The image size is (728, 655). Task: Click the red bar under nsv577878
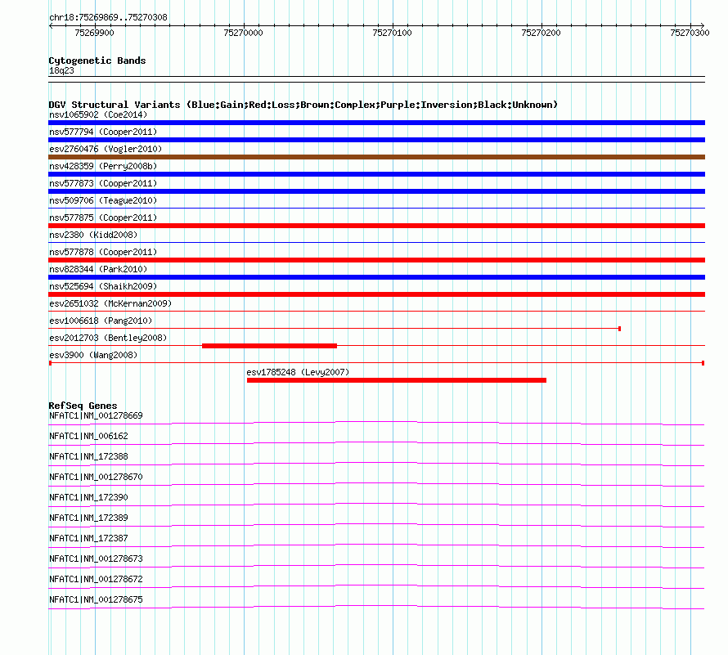tap(376, 260)
